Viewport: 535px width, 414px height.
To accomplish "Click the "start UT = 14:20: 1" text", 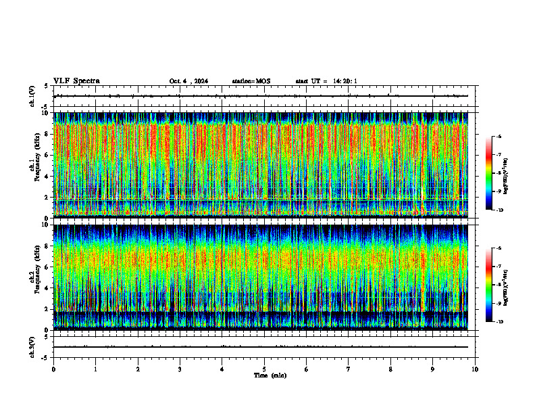I will point(326,81).
